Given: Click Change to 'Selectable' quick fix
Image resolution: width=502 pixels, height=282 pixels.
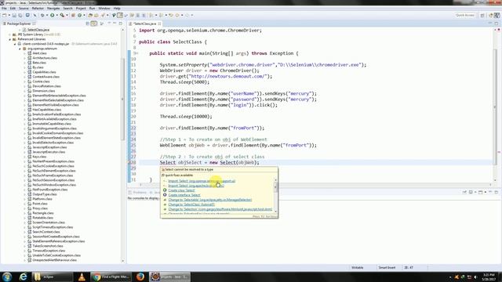Looking at the screenshot, I should 210,200.
